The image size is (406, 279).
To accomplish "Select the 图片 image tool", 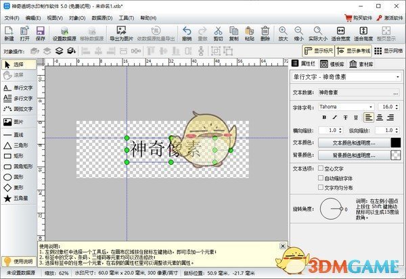I will [19, 122].
